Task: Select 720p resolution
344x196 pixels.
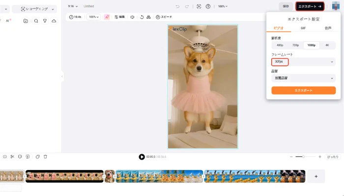Action: [295, 45]
